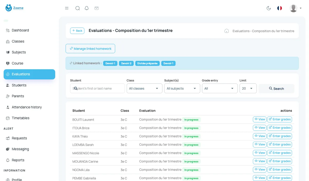This screenshot has width=309, height=181.
Task: Open the Grade entry All dropdown
Action: (x=220, y=88)
